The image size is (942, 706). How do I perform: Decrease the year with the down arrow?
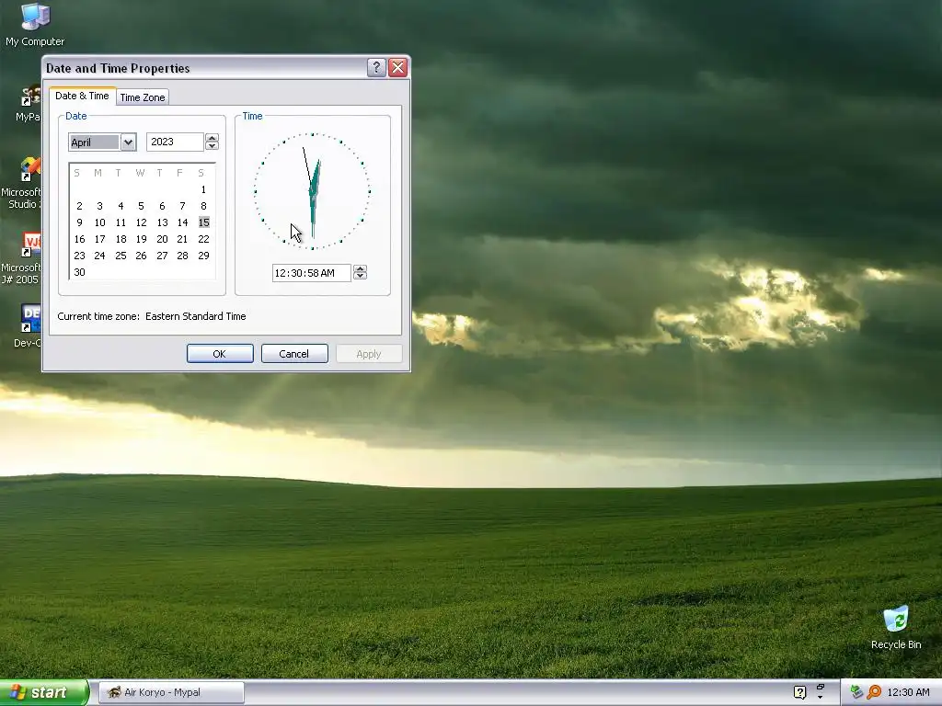(212, 146)
